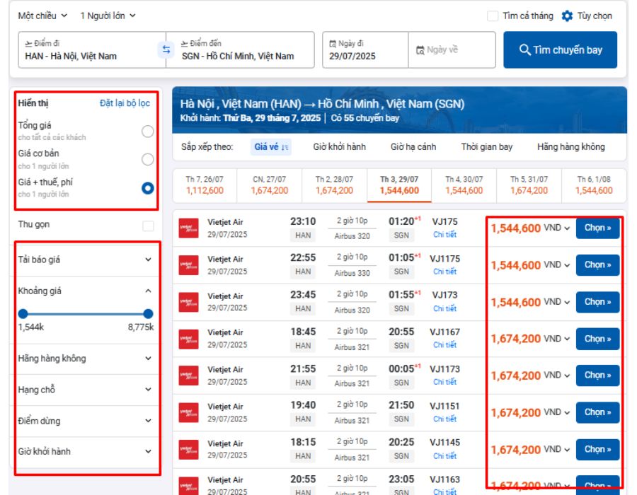Viewport: 637px width, 495px height.
Task: Select the Giá cơ bản radio option
Action: 148,159
